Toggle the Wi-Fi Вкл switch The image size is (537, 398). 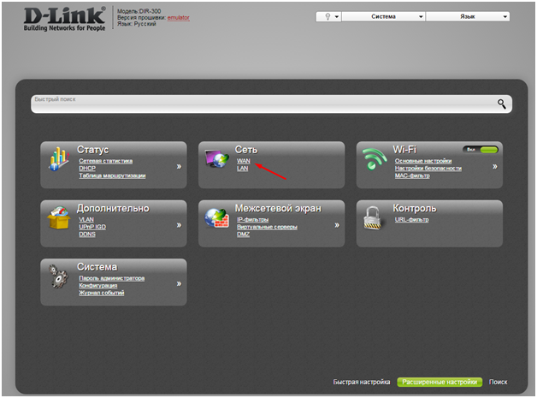[481, 149]
